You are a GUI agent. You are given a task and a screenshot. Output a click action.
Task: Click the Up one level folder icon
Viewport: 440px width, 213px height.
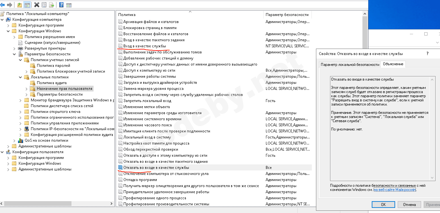tap(20, 5)
